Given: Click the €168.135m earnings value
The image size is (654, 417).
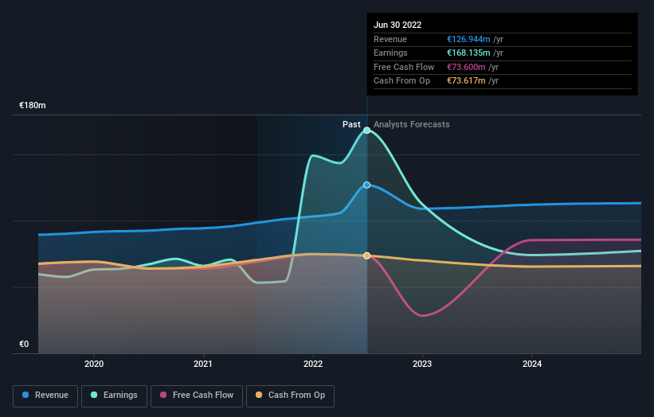Looking at the screenshot, I should tap(468, 53).
